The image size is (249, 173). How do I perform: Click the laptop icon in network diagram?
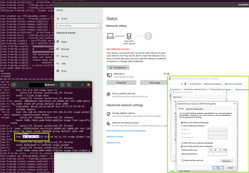110,36
